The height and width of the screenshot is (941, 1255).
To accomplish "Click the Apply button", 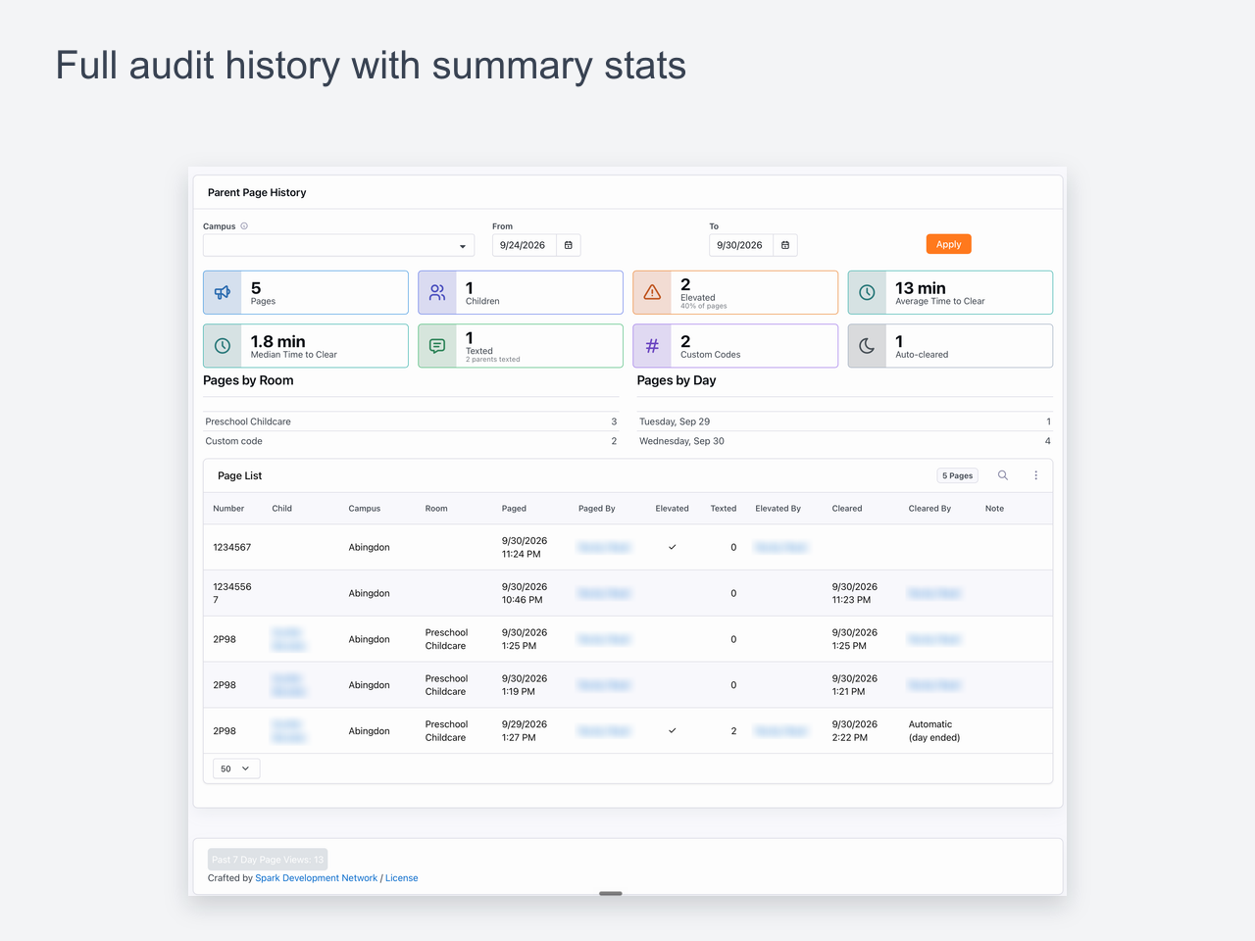I will (x=948, y=244).
